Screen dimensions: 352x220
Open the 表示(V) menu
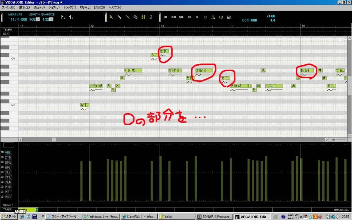39,7
